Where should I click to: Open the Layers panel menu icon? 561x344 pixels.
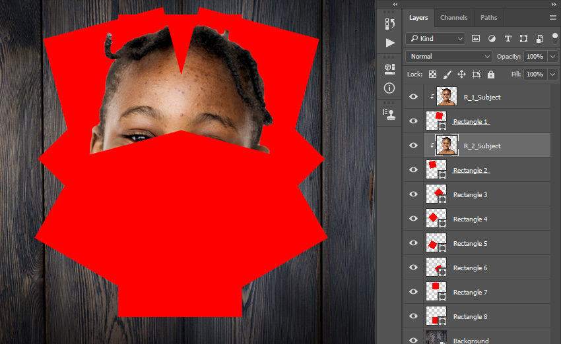click(x=553, y=18)
